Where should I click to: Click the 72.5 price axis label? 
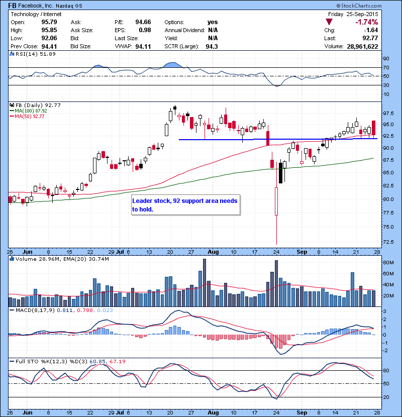click(388, 242)
